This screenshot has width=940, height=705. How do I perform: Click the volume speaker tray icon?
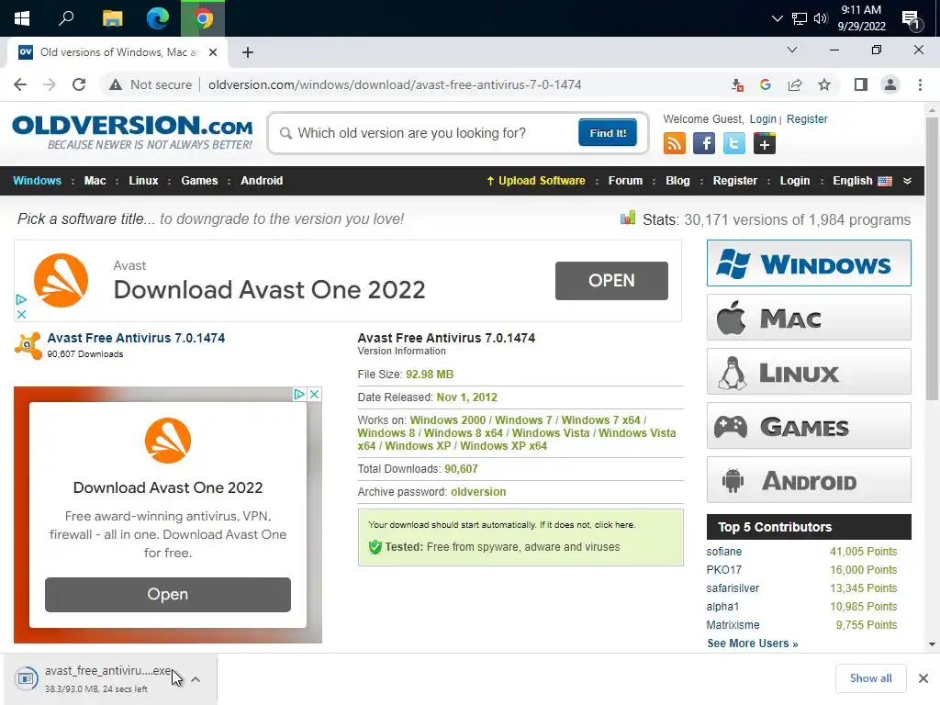tap(821, 18)
